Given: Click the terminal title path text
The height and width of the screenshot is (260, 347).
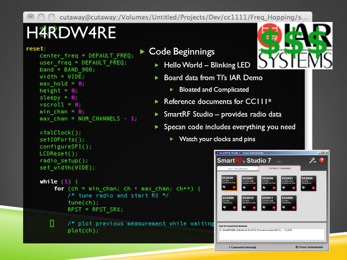Looking at the screenshot, I should click(184, 17).
